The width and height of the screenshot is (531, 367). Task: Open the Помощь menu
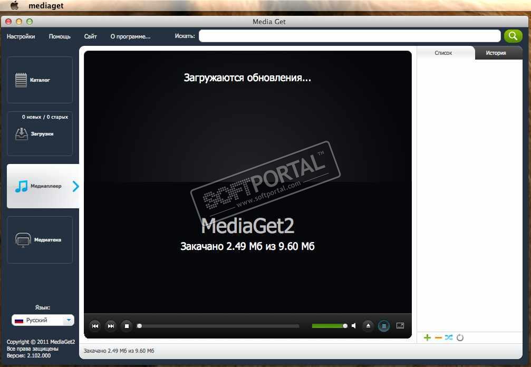tap(60, 36)
